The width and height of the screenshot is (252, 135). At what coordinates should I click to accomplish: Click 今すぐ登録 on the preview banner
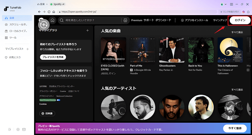(x=235, y=128)
